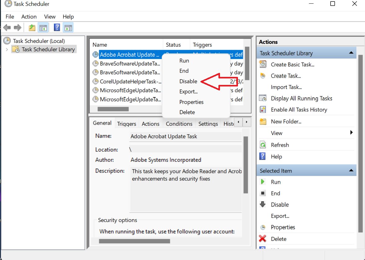The width and height of the screenshot is (365, 260).
Task: Toggle the Show/Hide Action Pane icon
Action: pyautogui.click(x=68, y=27)
